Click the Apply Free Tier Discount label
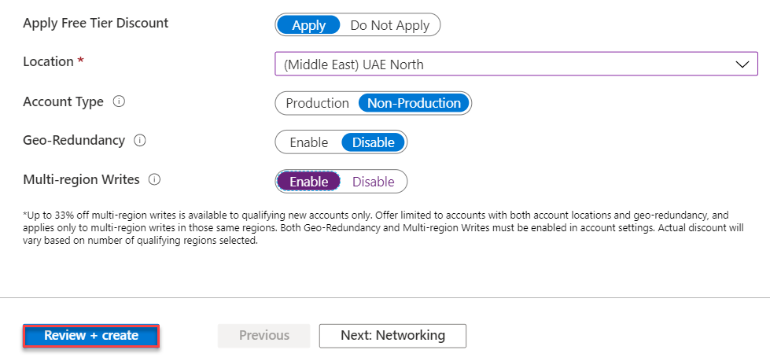The image size is (770, 361). click(96, 23)
